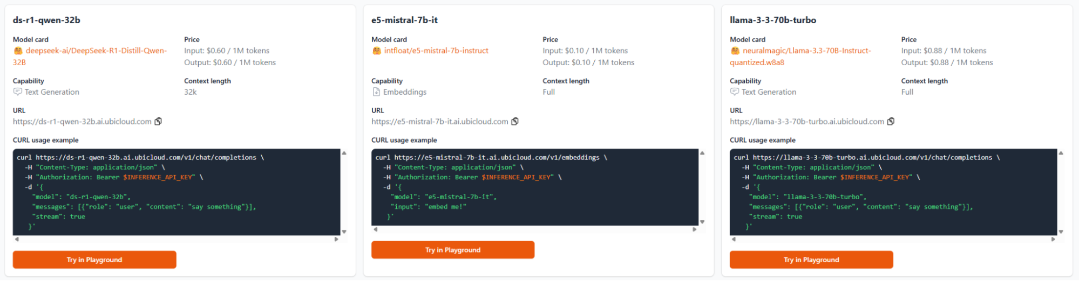Click "CURL usage example" label in llama-3-3-70b-turbo card
Screen dimensions: 1079x281
(x=763, y=140)
